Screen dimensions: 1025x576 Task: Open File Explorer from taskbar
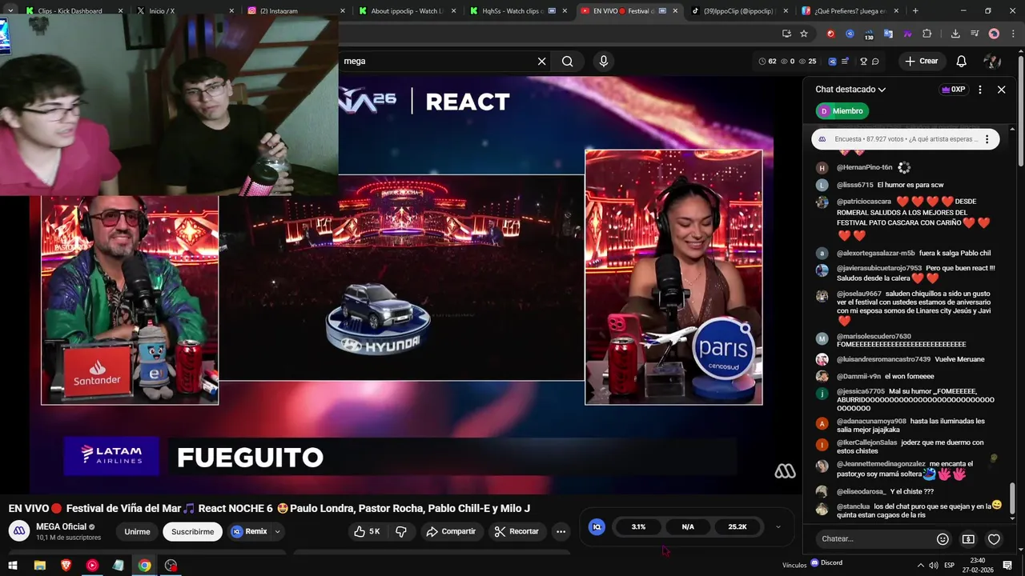[x=39, y=565]
